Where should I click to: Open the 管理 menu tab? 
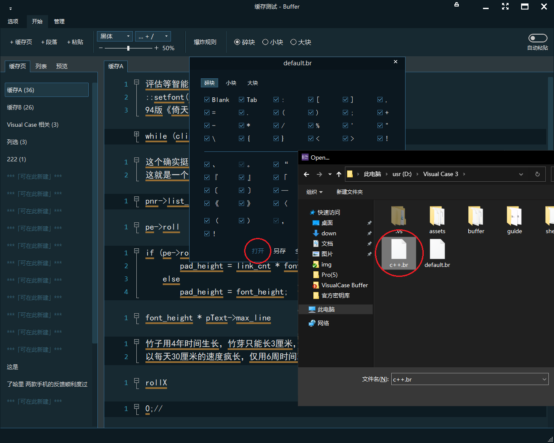tap(59, 21)
